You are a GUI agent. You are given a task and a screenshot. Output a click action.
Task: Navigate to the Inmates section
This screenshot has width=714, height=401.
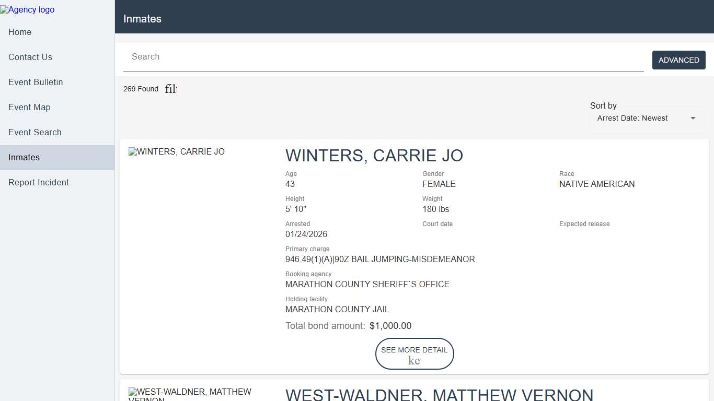[x=24, y=157]
